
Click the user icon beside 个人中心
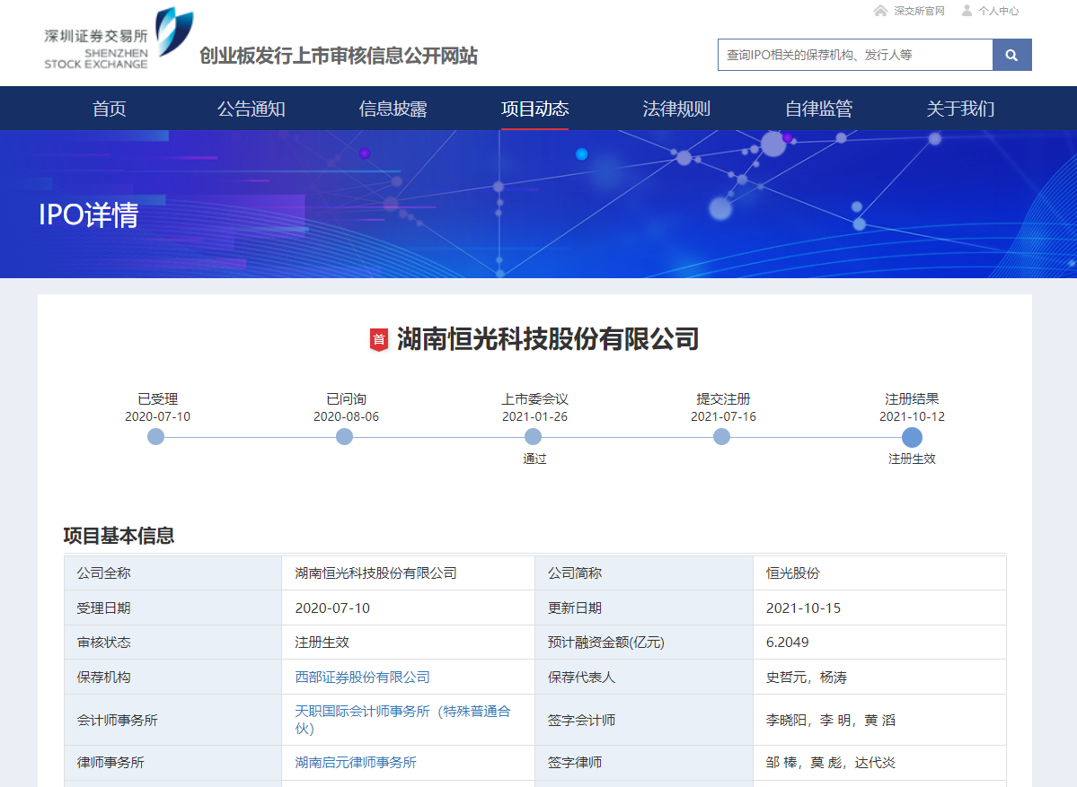tap(967, 11)
